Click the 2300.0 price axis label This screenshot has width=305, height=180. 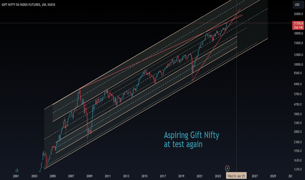tap(298, 142)
